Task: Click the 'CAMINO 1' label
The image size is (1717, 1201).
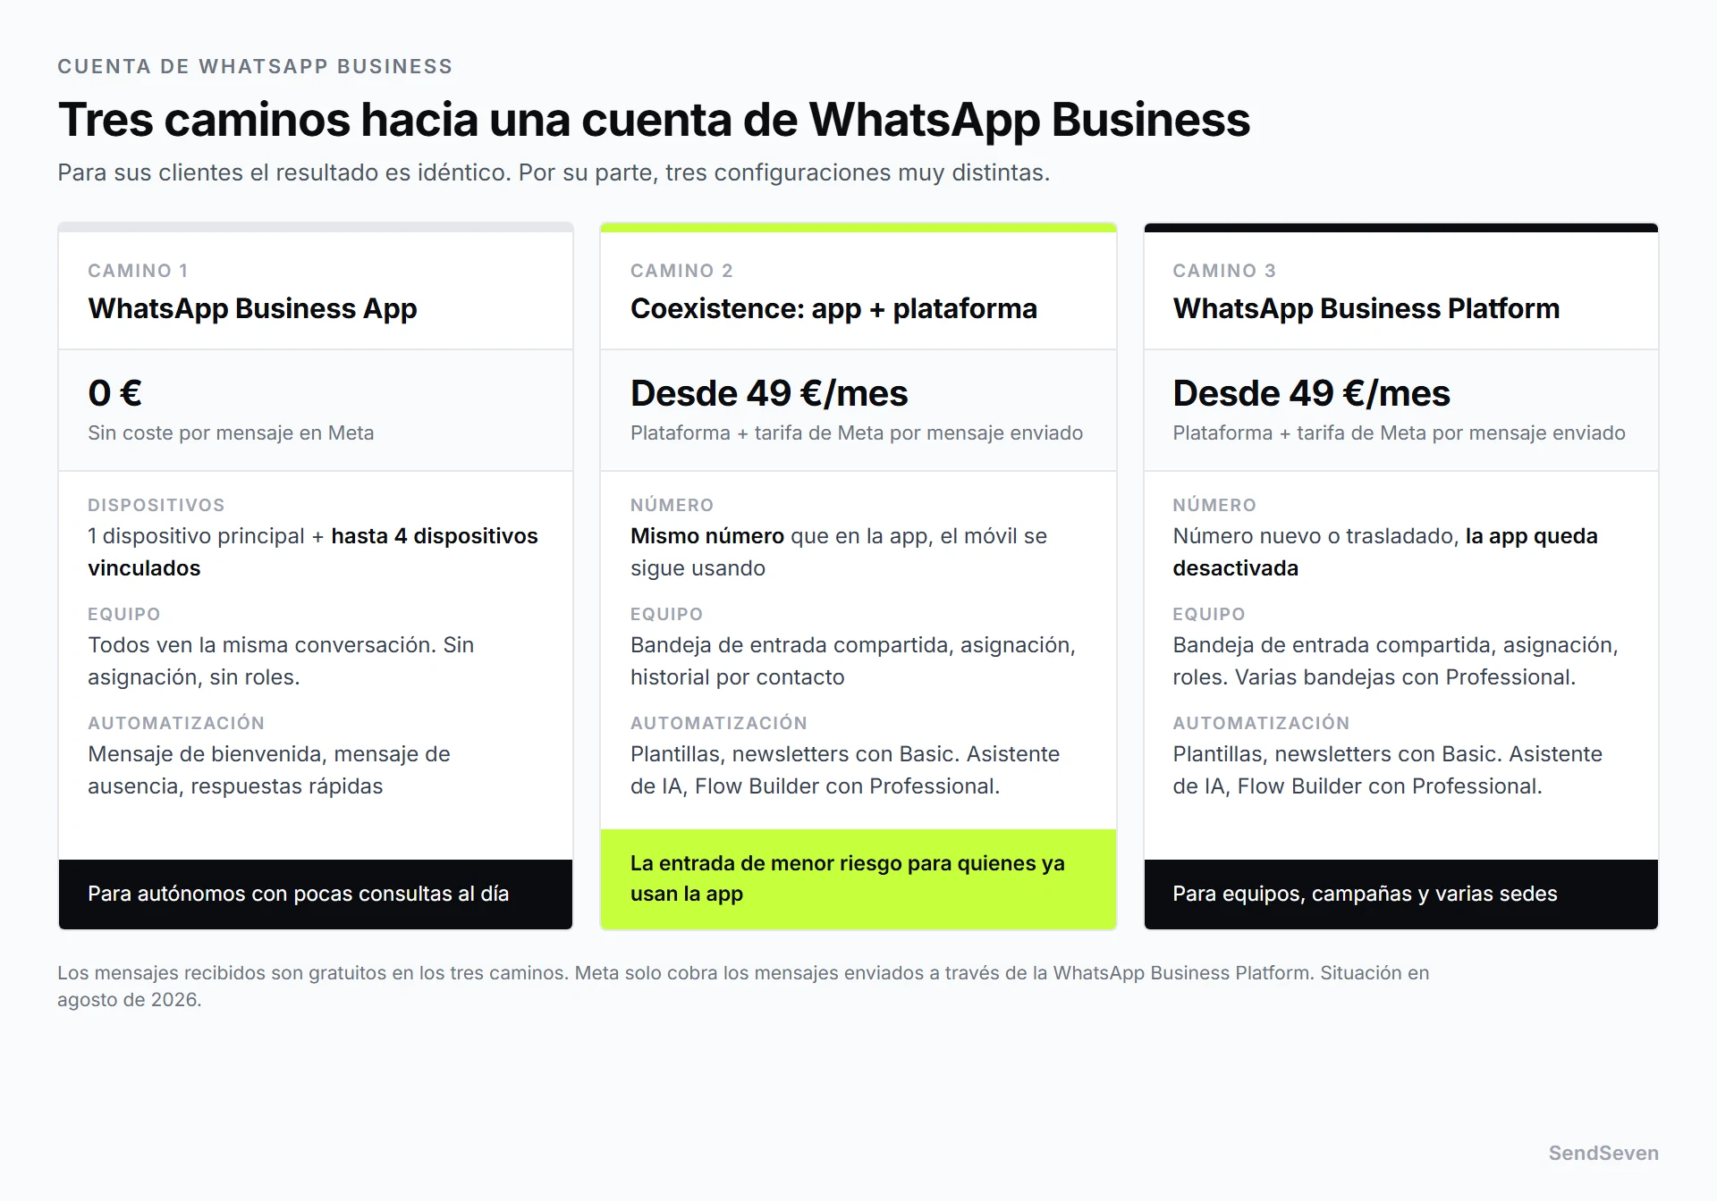Action: 138,271
